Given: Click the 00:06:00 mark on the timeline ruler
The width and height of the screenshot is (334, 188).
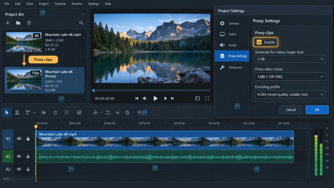Looking at the screenshot, I should [144, 123].
